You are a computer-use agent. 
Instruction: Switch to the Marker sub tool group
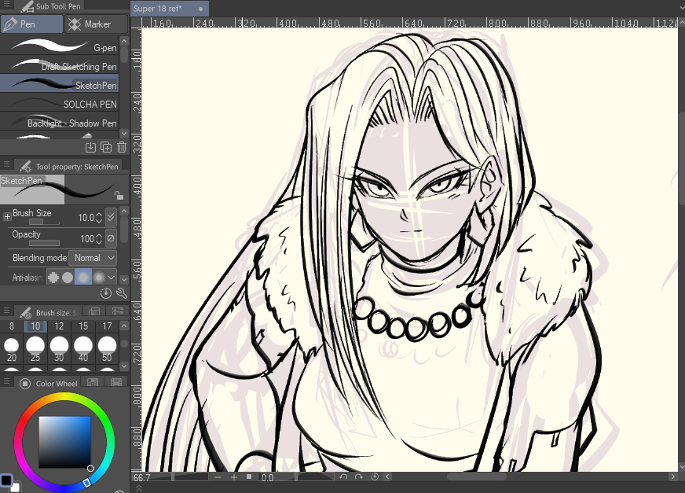[97, 24]
